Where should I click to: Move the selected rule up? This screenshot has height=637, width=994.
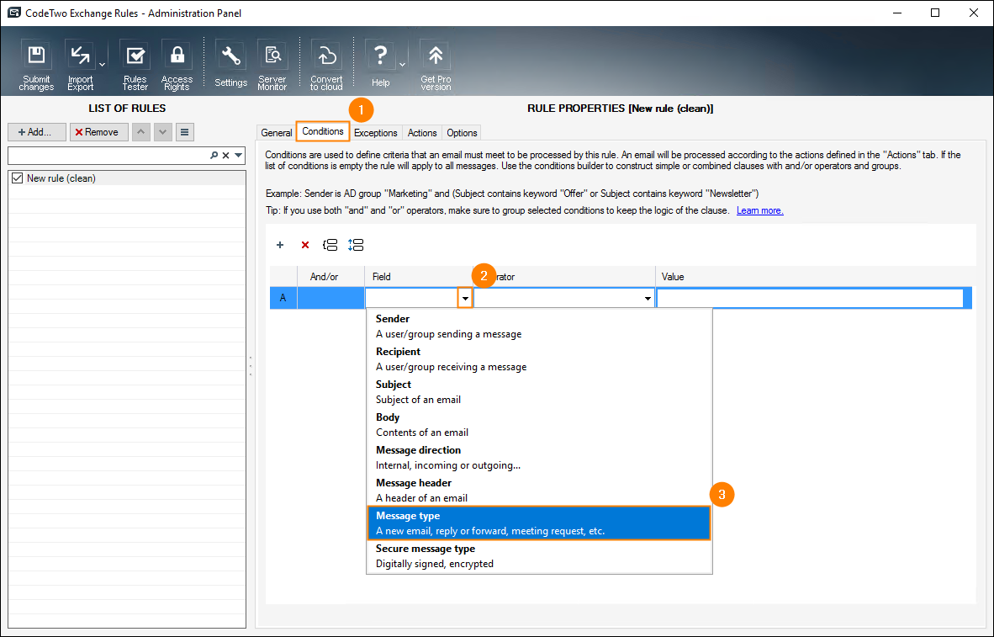pyautogui.click(x=140, y=132)
